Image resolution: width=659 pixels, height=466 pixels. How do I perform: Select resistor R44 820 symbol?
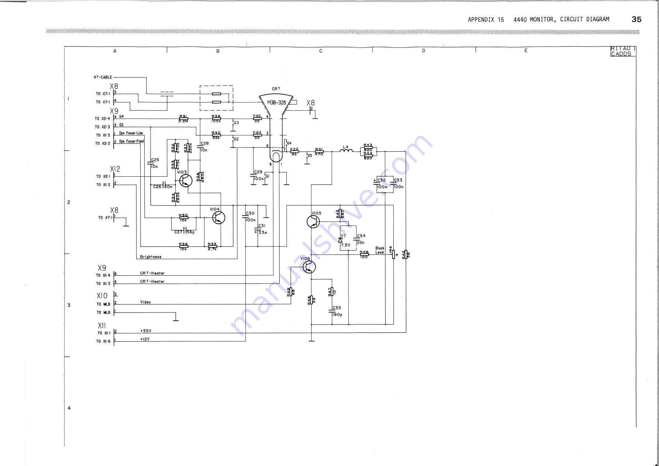coord(368,155)
